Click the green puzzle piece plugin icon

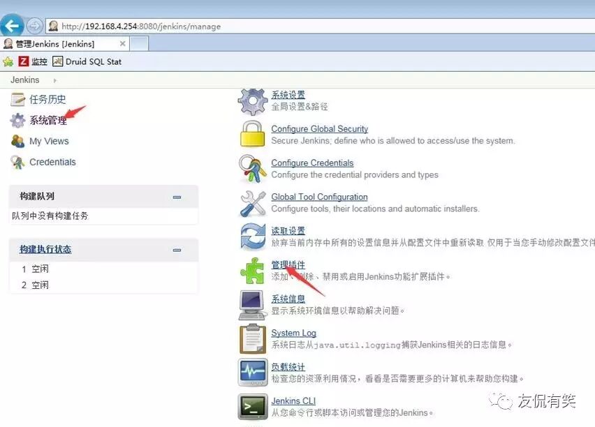click(x=252, y=271)
